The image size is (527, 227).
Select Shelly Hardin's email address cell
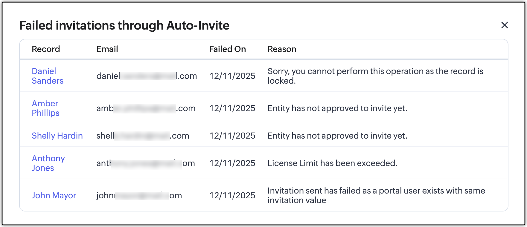143,136
